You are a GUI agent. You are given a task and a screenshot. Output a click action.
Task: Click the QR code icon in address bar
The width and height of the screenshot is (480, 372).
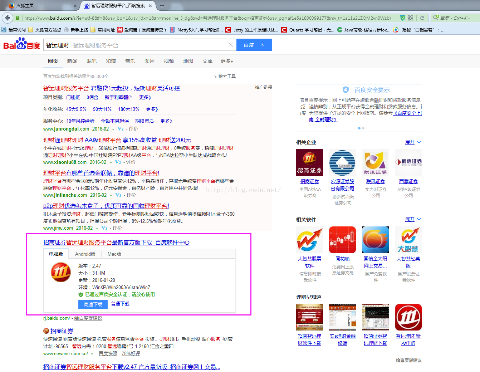coord(411,18)
